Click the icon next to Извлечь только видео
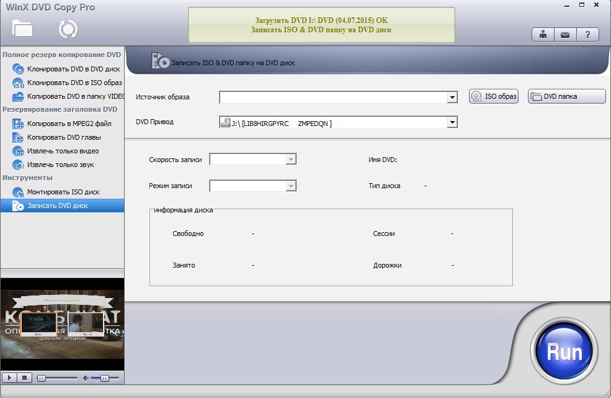This screenshot has height=398, width=611. click(18, 151)
